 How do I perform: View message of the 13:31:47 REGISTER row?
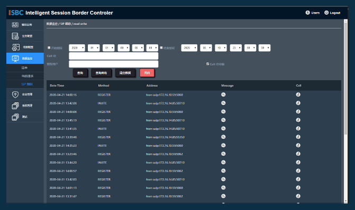click(223, 196)
